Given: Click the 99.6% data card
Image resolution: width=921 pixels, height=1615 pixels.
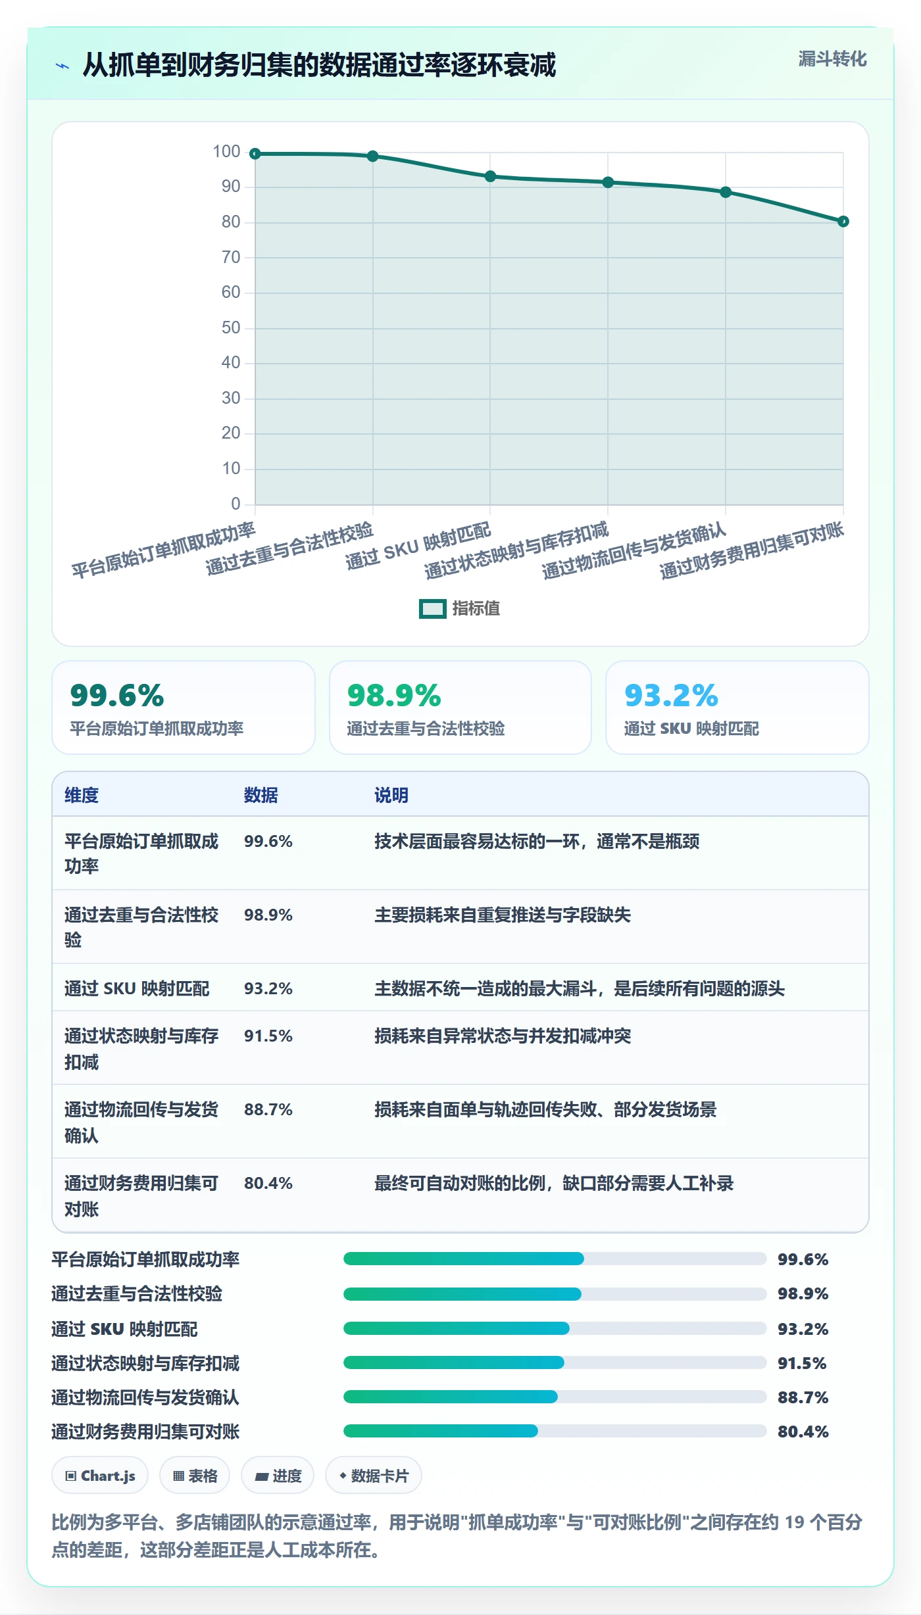Looking at the screenshot, I should tap(184, 708).
